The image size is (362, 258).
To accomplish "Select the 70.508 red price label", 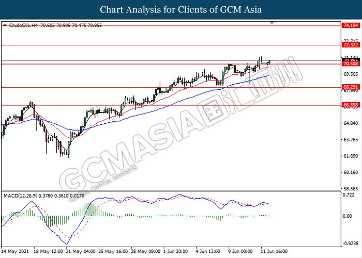I will (351, 64).
